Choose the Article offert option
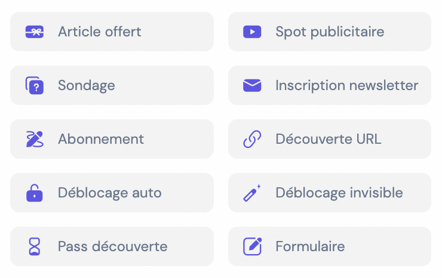The width and height of the screenshot is (442, 278). 112,32
